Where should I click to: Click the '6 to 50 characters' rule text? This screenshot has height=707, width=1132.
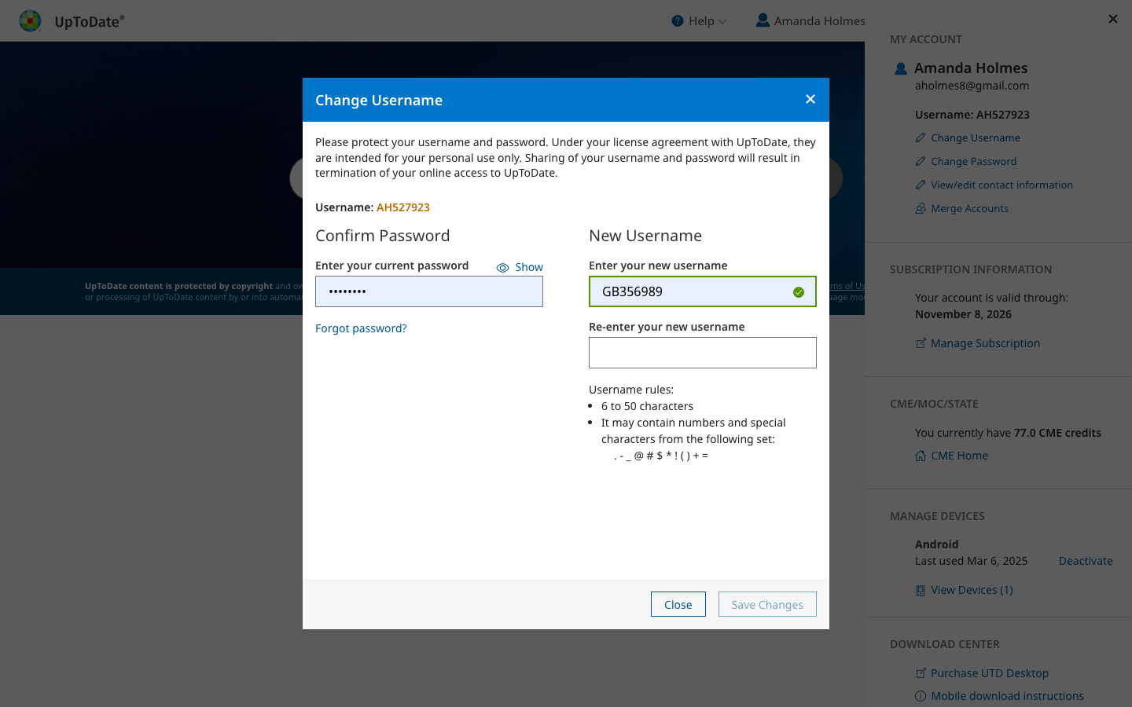point(648,406)
